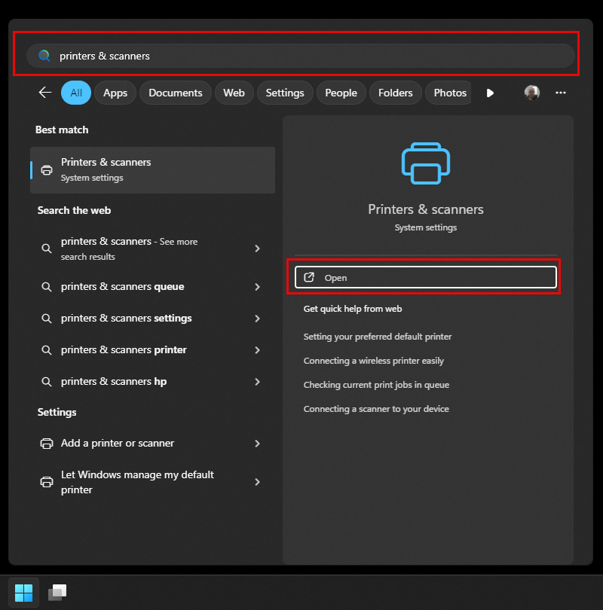Open 'Connecting a wireless printer easily' link
Image resolution: width=603 pixels, height=610 pixels.
tap(373, 361)
